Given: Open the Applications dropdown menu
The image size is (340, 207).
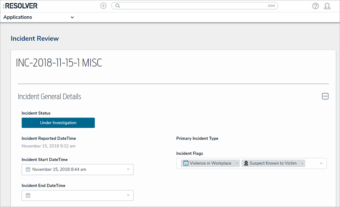Looking at the screenshot, I should click(x=39, y=17).
